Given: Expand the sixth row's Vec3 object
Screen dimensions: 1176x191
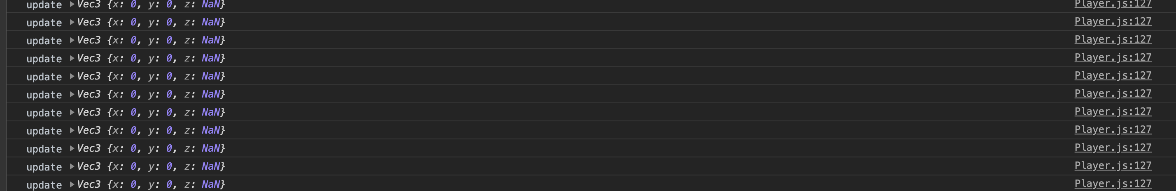Looking at the screenshot, I should 72,94.
